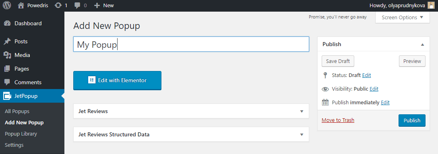Viewport: 438px width, 154px height.
Task: Click the user avatar thumbnail
Action: [x=431, y=6]
